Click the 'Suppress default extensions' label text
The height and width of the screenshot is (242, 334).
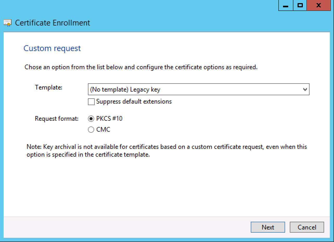tap(134, 101)
